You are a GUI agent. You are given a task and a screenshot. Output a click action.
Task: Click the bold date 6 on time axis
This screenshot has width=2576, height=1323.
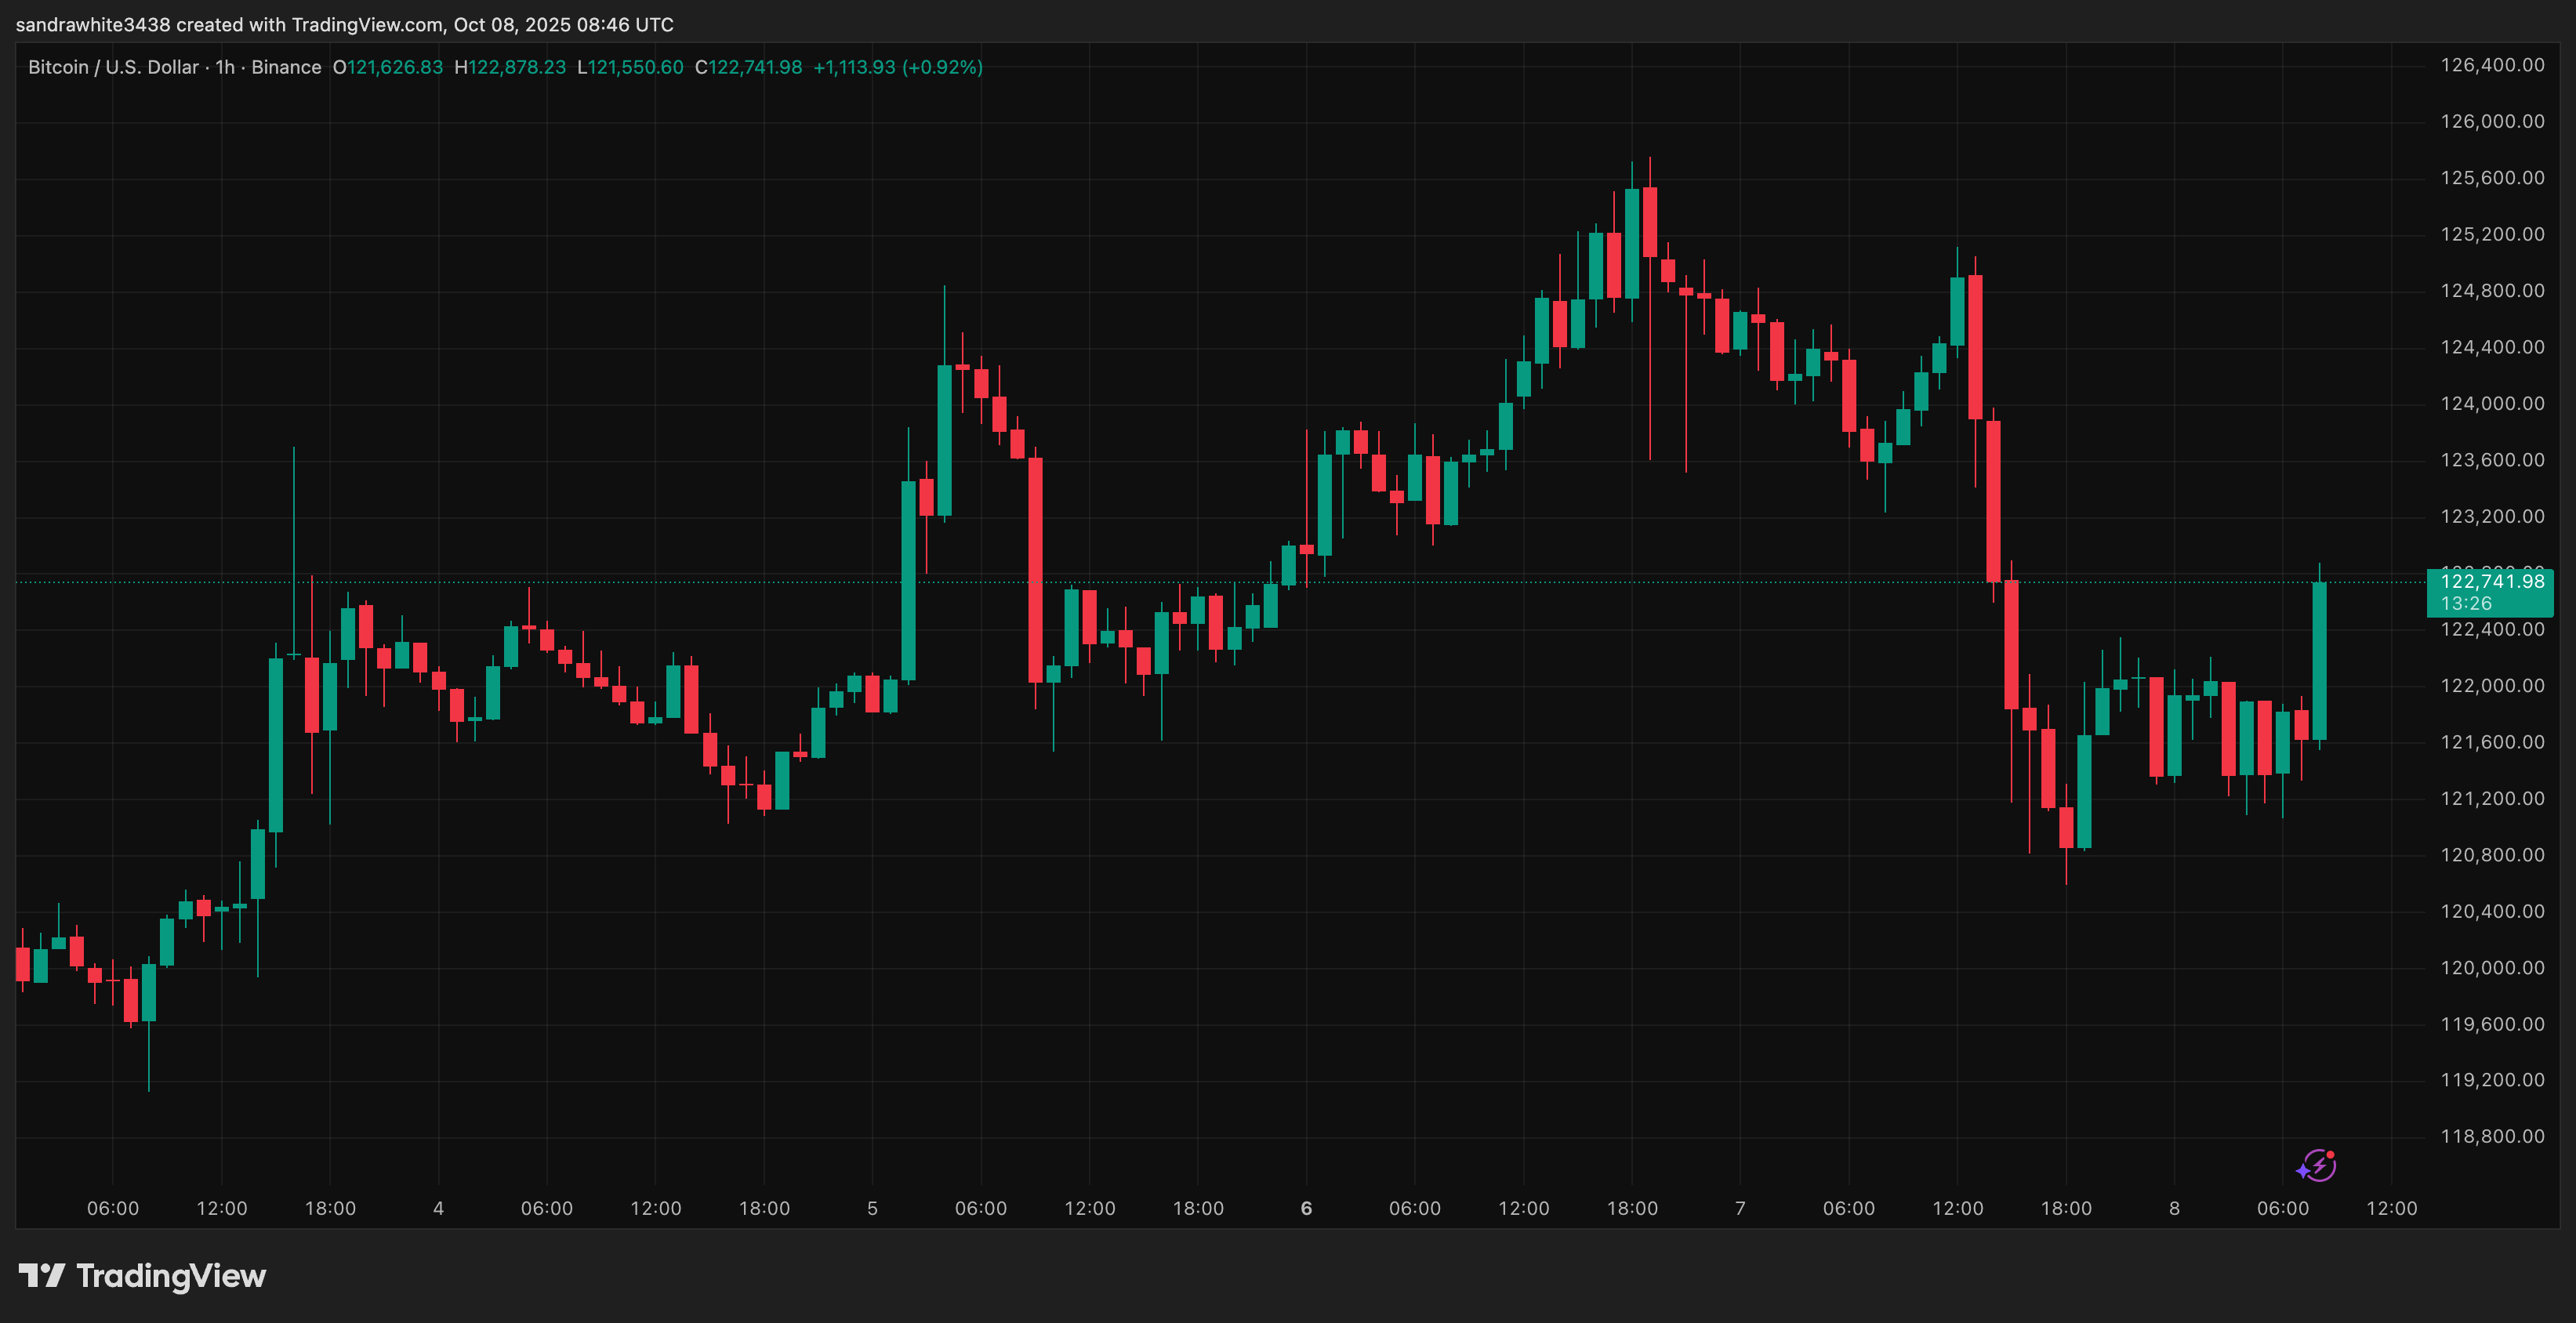[1306, 1208]
